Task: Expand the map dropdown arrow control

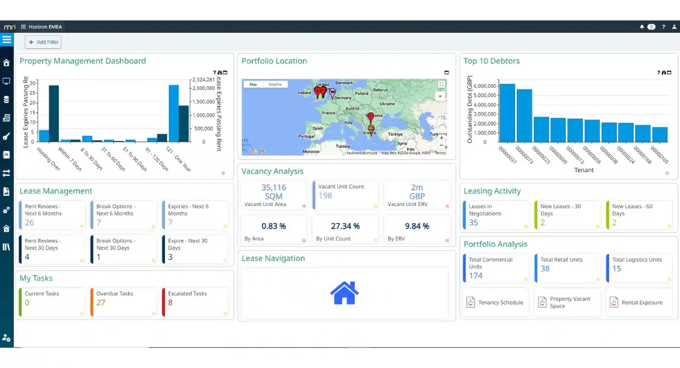Action: click(441, 96)
